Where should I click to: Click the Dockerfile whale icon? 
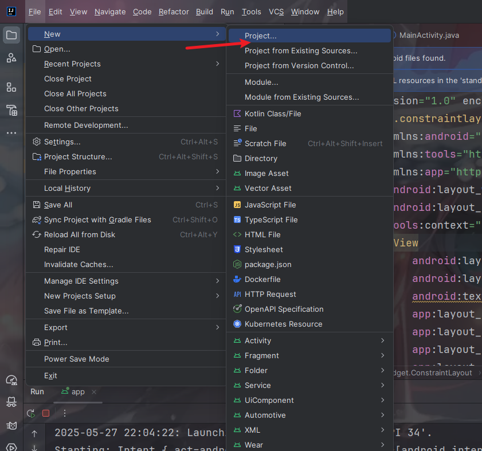click(237, 279)
